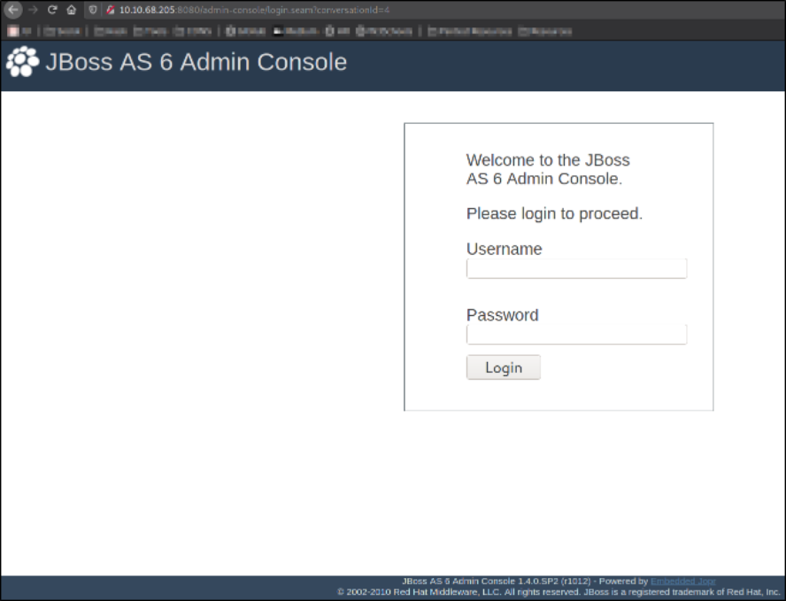Click the 'Please login to proceed.' text

click(x=554, y=214)
